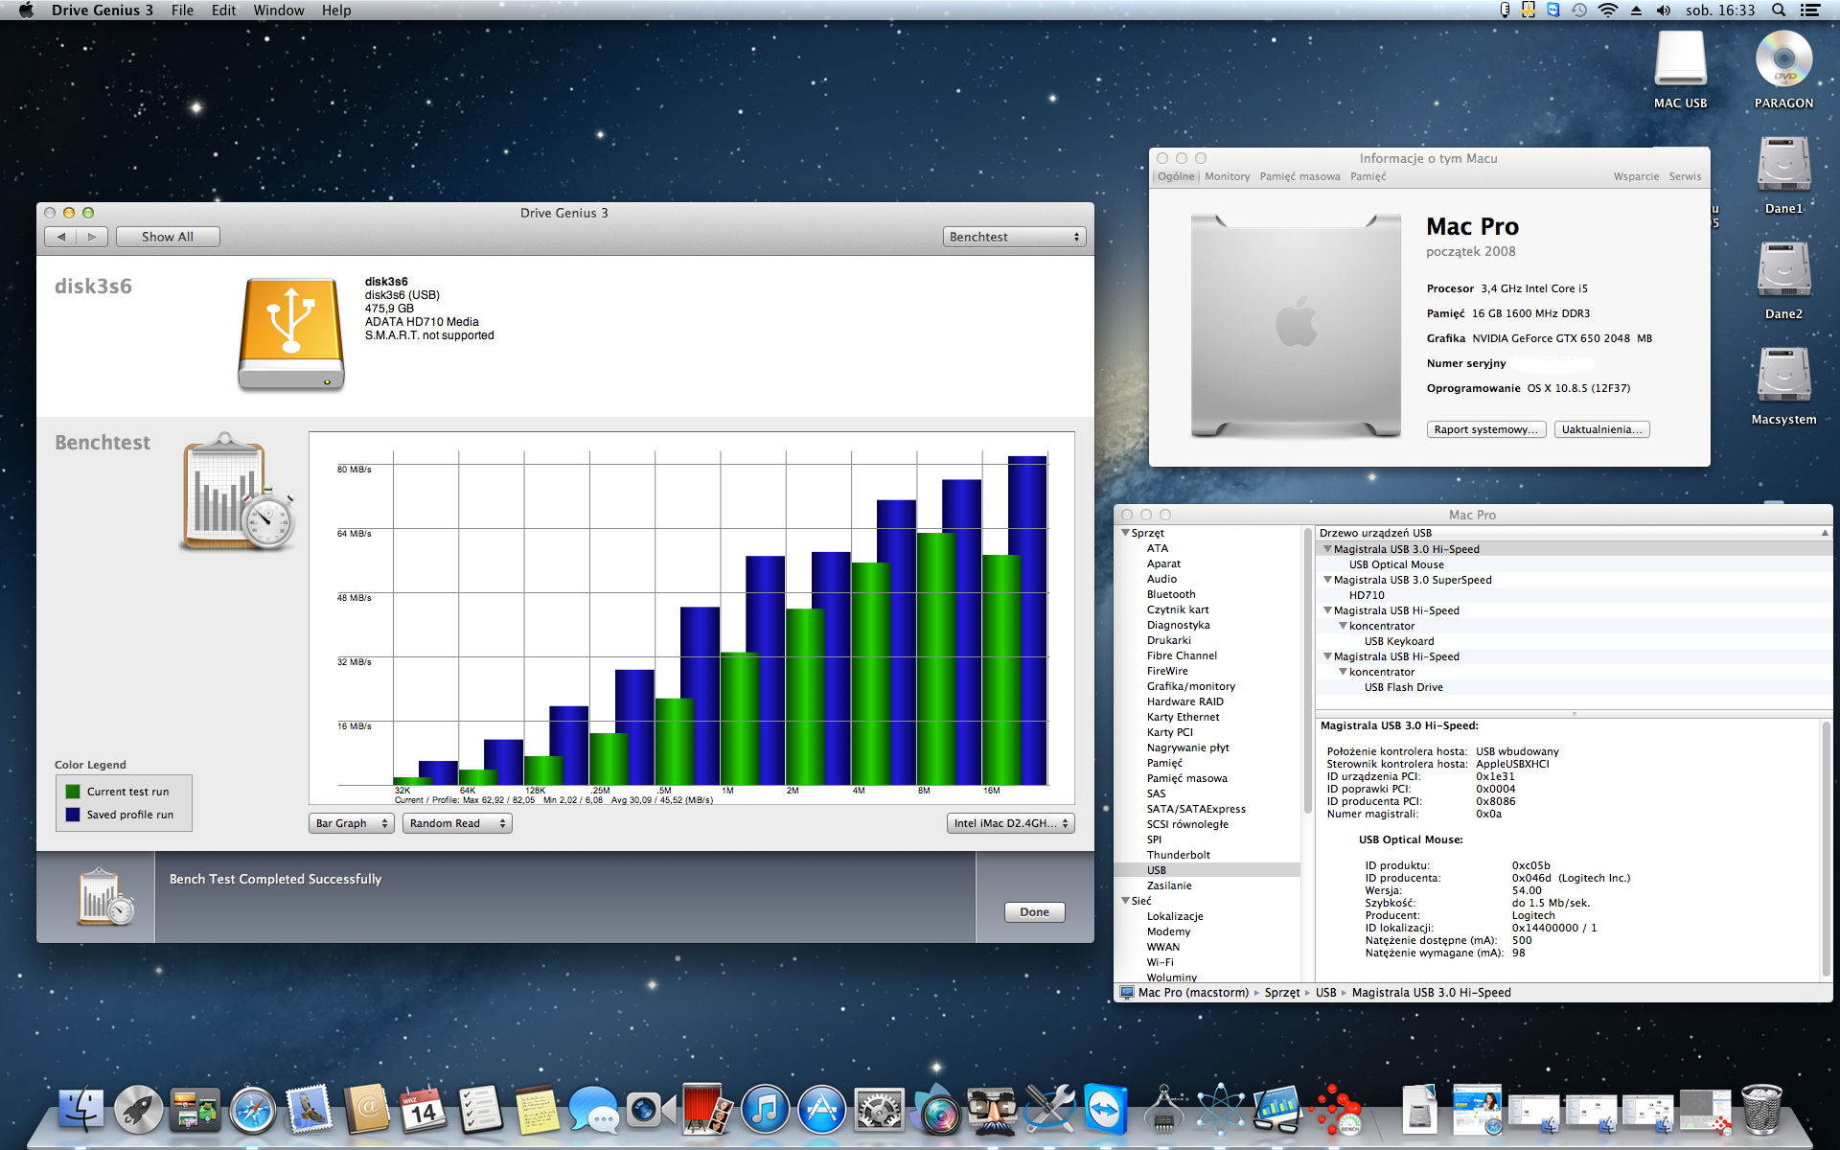Open the File menu
This screenshot has width=1840, height=1150.
click(182, 11)
